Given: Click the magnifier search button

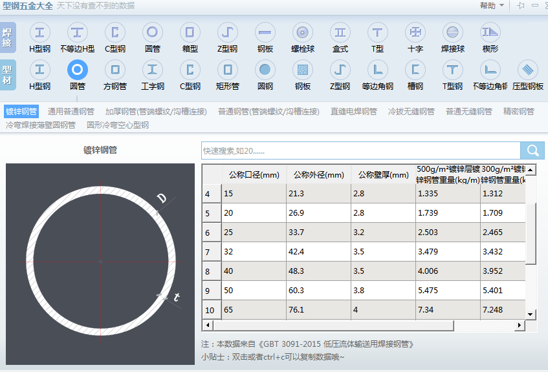Looking at the screenshot, I should [x=532, y=150].
